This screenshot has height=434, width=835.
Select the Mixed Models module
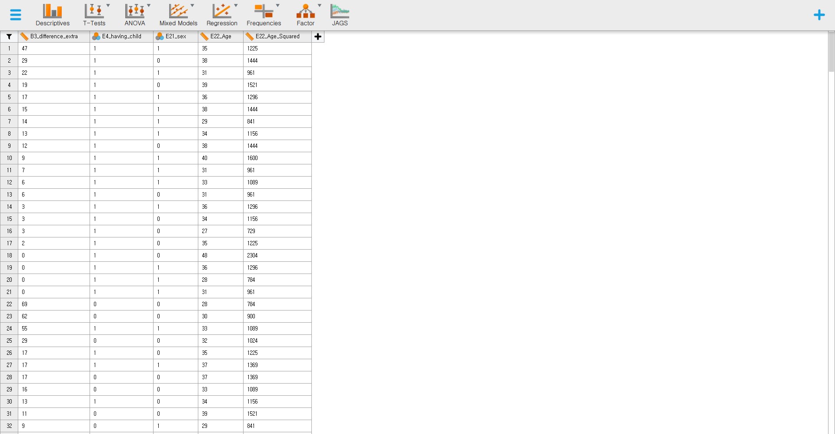(178, 15)
